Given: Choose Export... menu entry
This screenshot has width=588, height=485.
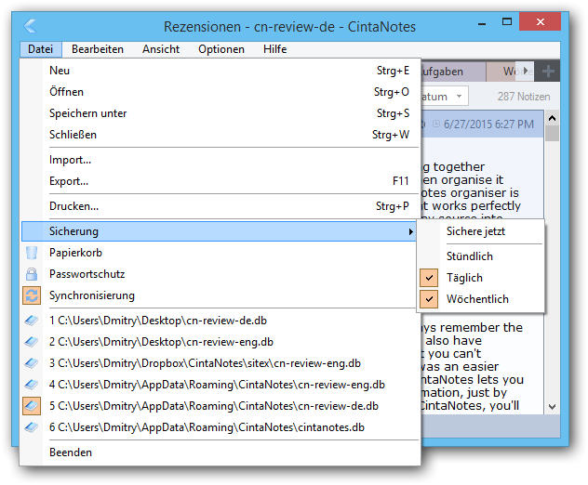Looking at the screenshot, I should pyautogui.click(x=220, y=181).
